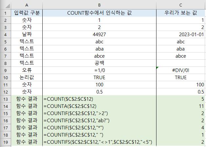The width and height of the screenshot is (206, 147).
Task: Click the =COUNTA($C$2:$C$12) formula cell
Action: [99, 106]
